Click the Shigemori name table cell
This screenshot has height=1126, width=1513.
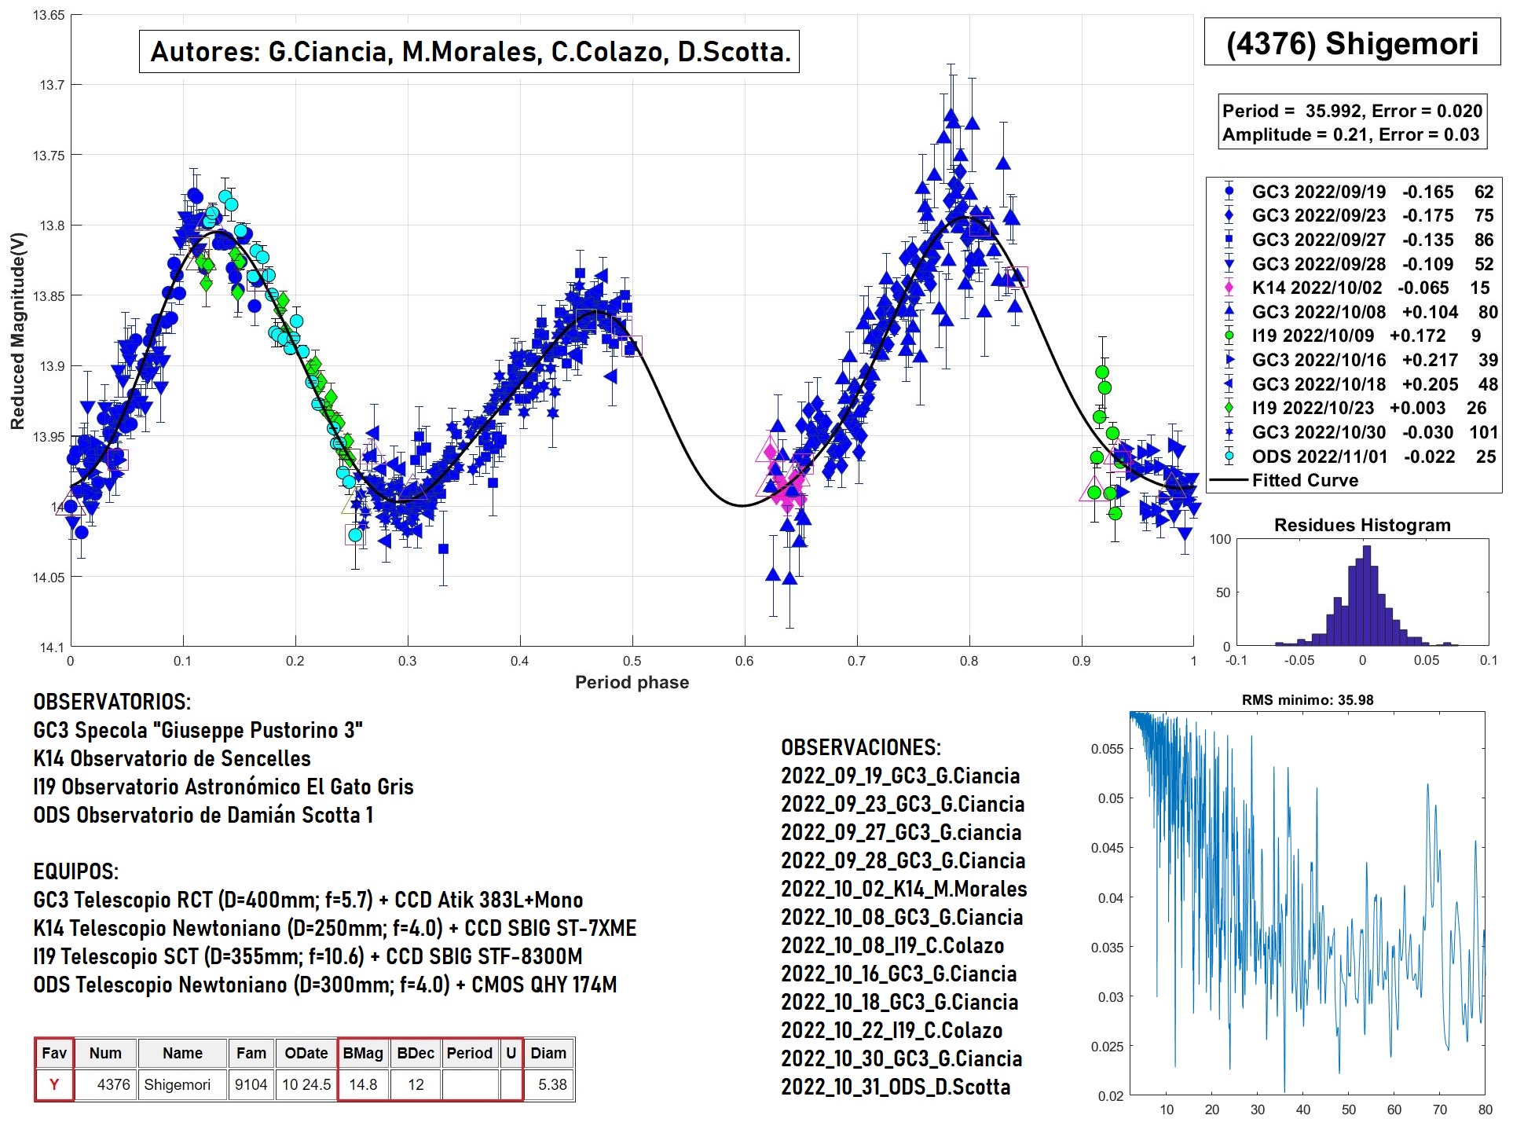182,1084
